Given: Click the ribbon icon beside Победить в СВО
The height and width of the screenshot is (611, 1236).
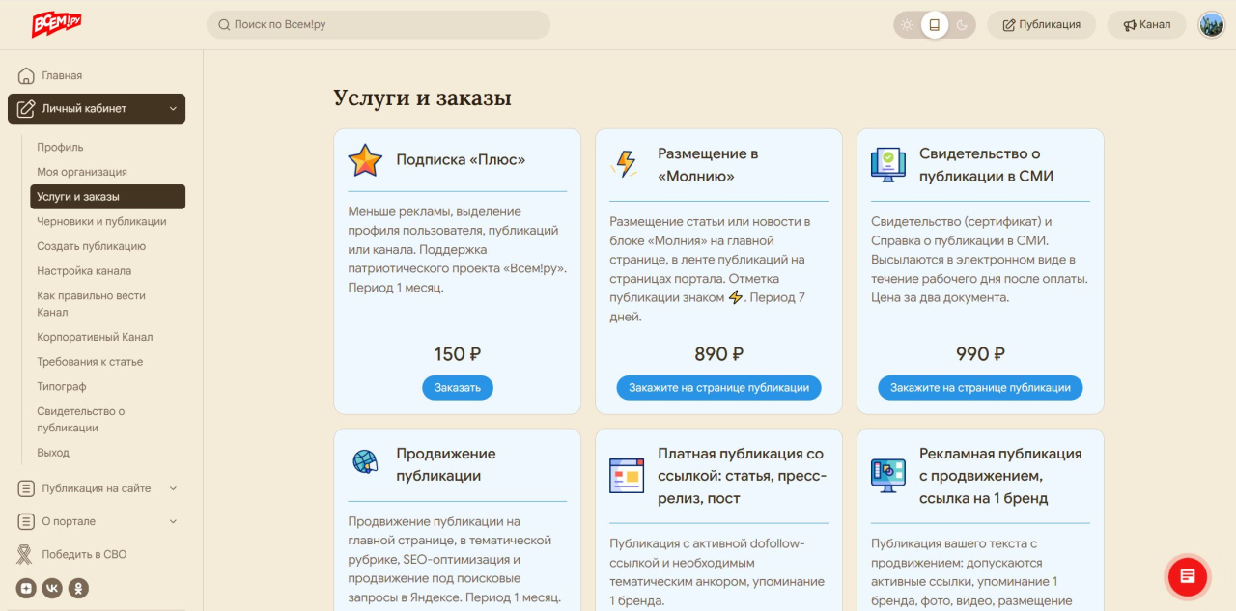Looking at the screenshot, I should click(x=25, y=554).
